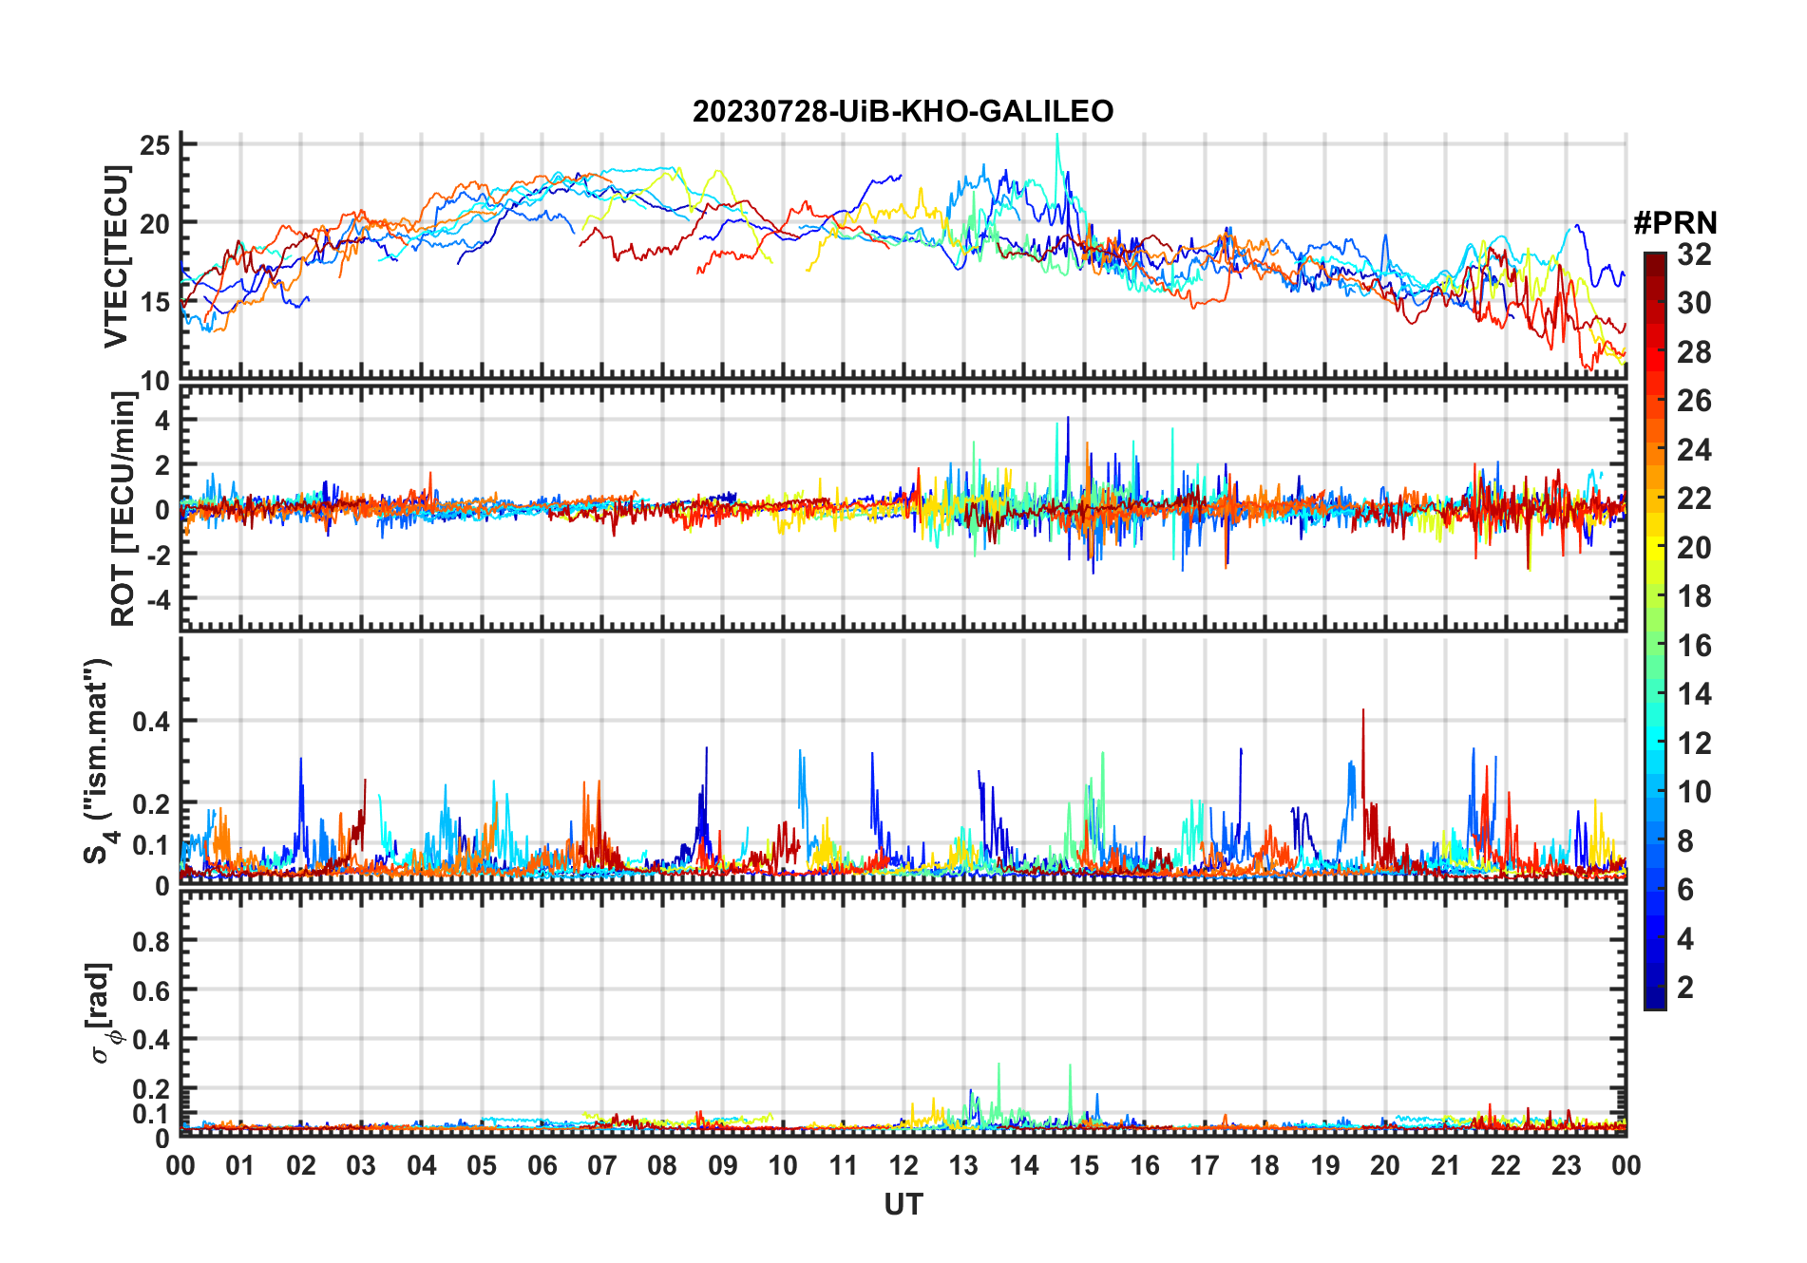Select colorbar tick label 2
1807x1263 pixels.
(1685, 988)
